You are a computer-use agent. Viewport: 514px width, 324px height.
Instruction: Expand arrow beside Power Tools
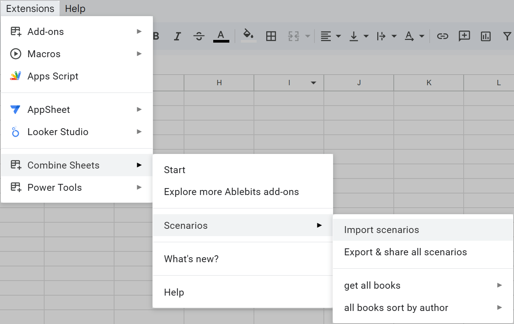[x=139, y=187]
